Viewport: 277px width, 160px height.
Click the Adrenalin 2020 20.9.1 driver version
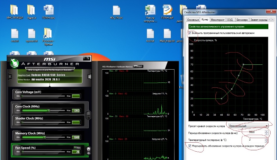point(45,79)
